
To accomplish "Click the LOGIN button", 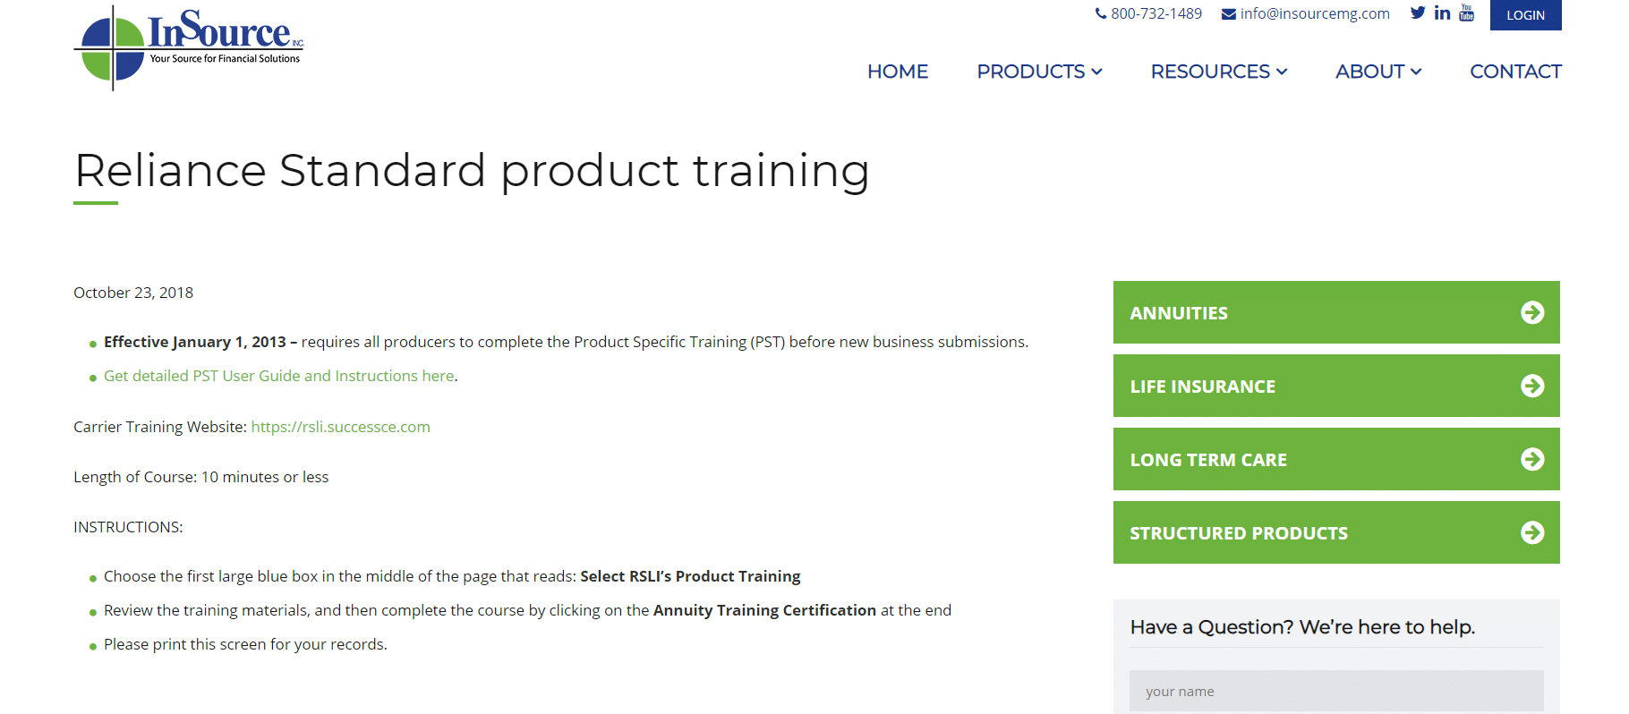I will (x=1525, y=15).
